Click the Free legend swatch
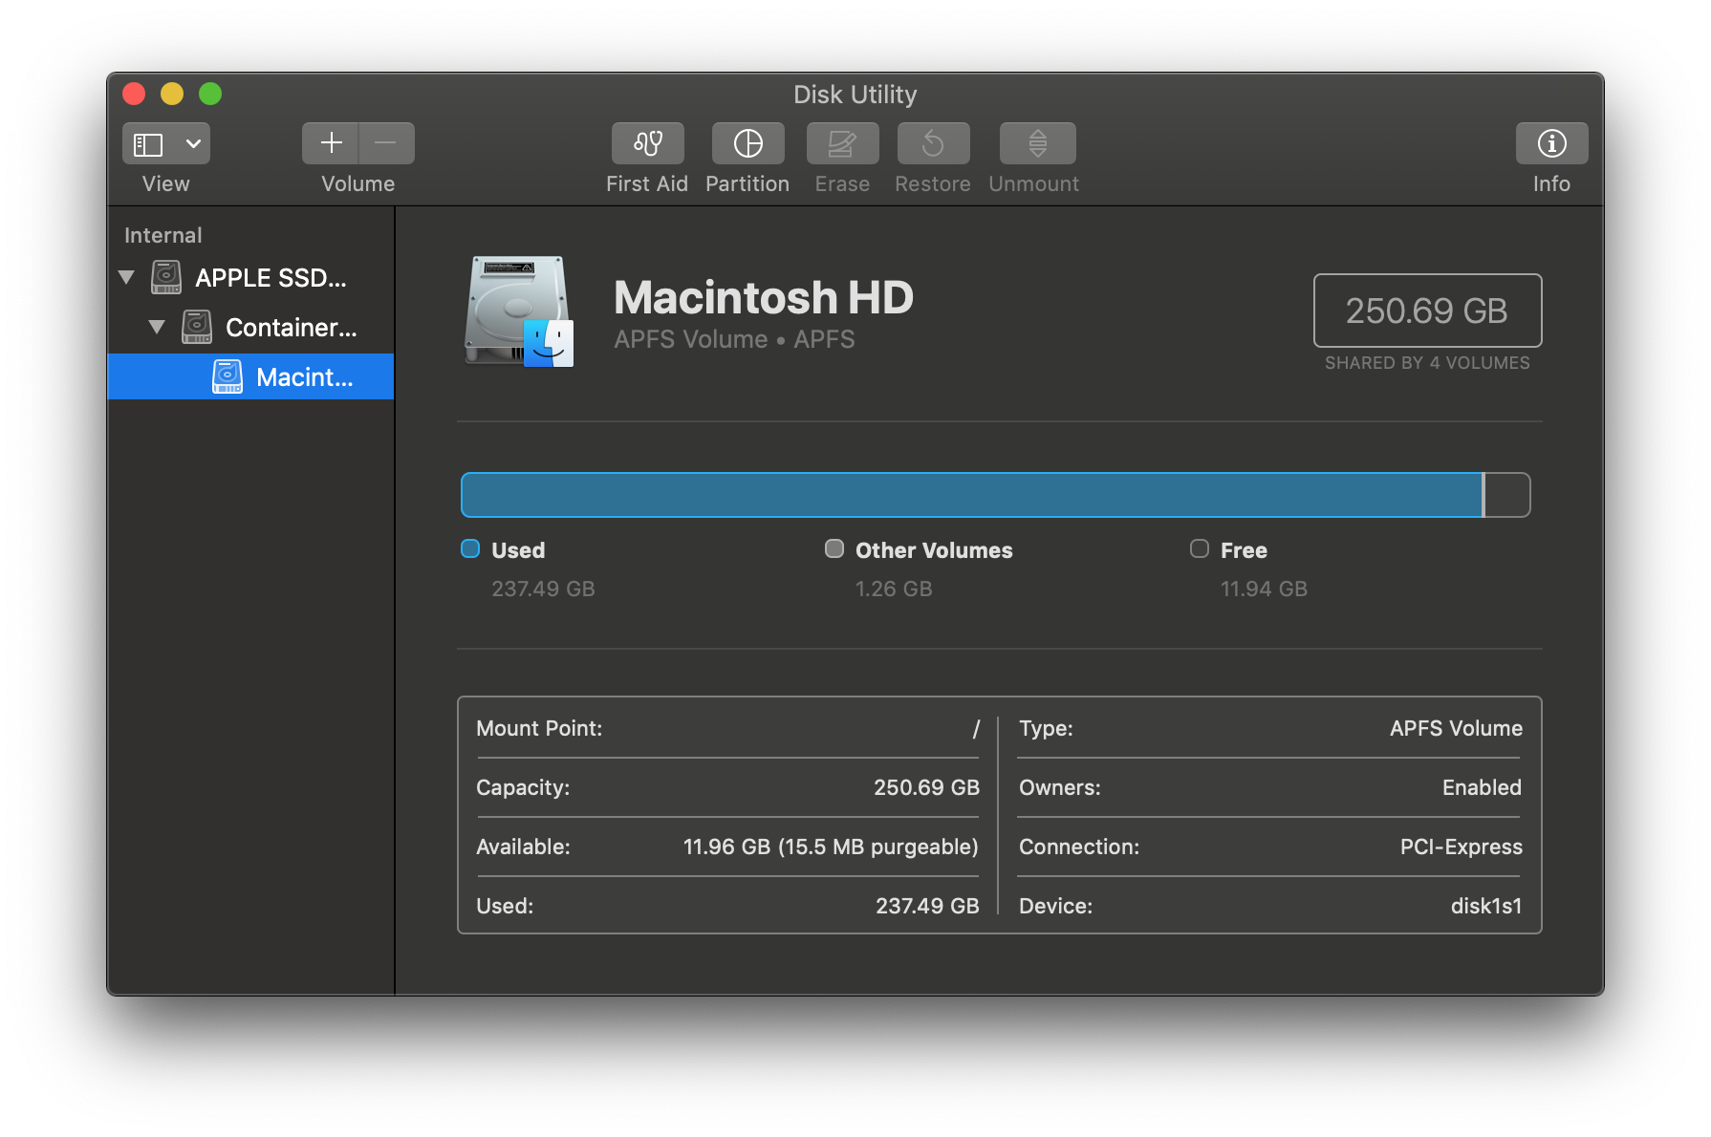The width and height of the screenshot is (1711, 1137). point(1200,548)
